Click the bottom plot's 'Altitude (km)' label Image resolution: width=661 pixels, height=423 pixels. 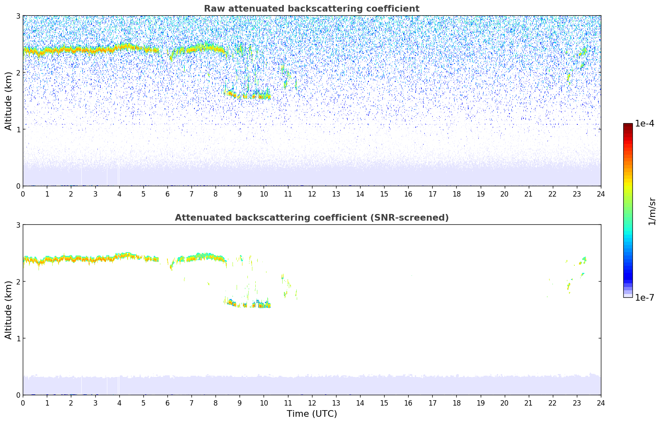(x=9, y=310)
